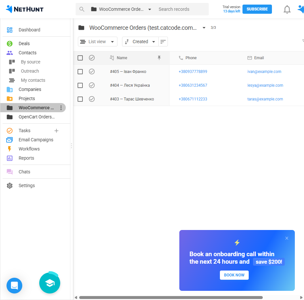Expand the folder title dropdown arrow
The image size is (304, 300).
pos(204,28)
